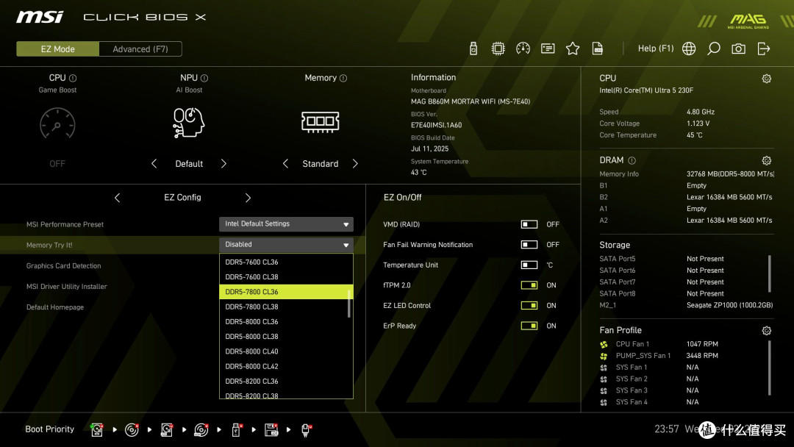The image size is (794, 447).
Task: Open Favorites via the star icon
Action: coord(572,49)
